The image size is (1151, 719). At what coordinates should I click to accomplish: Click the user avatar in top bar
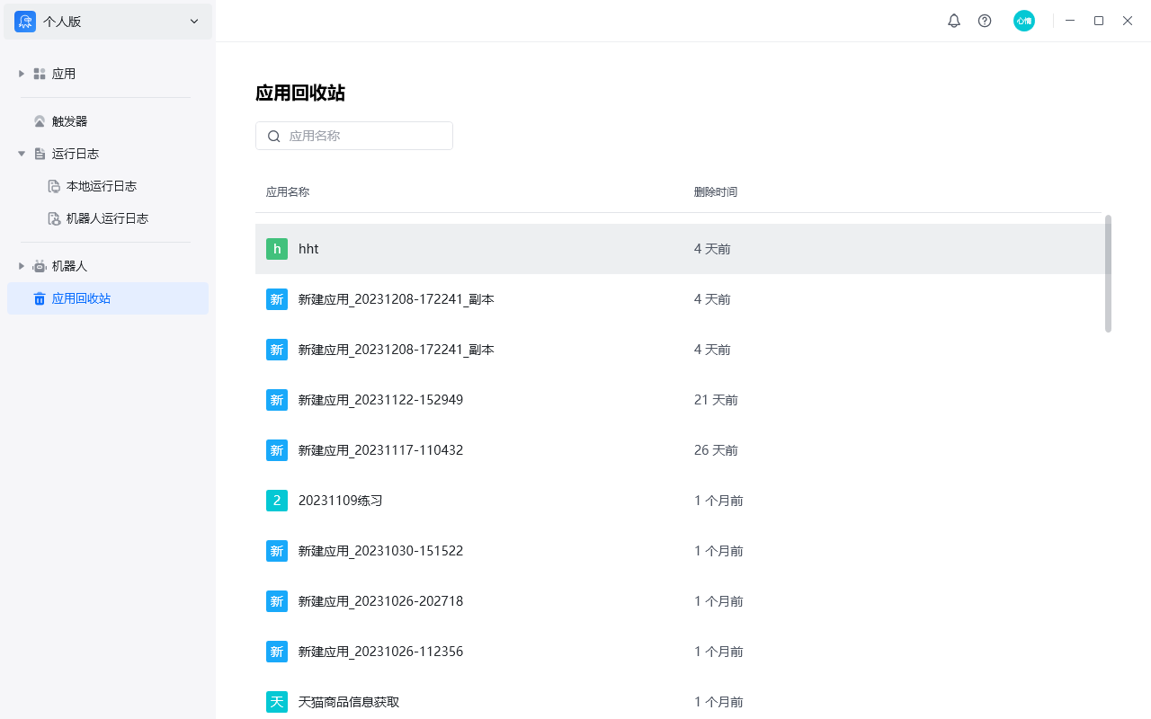tap(1024, 20)
